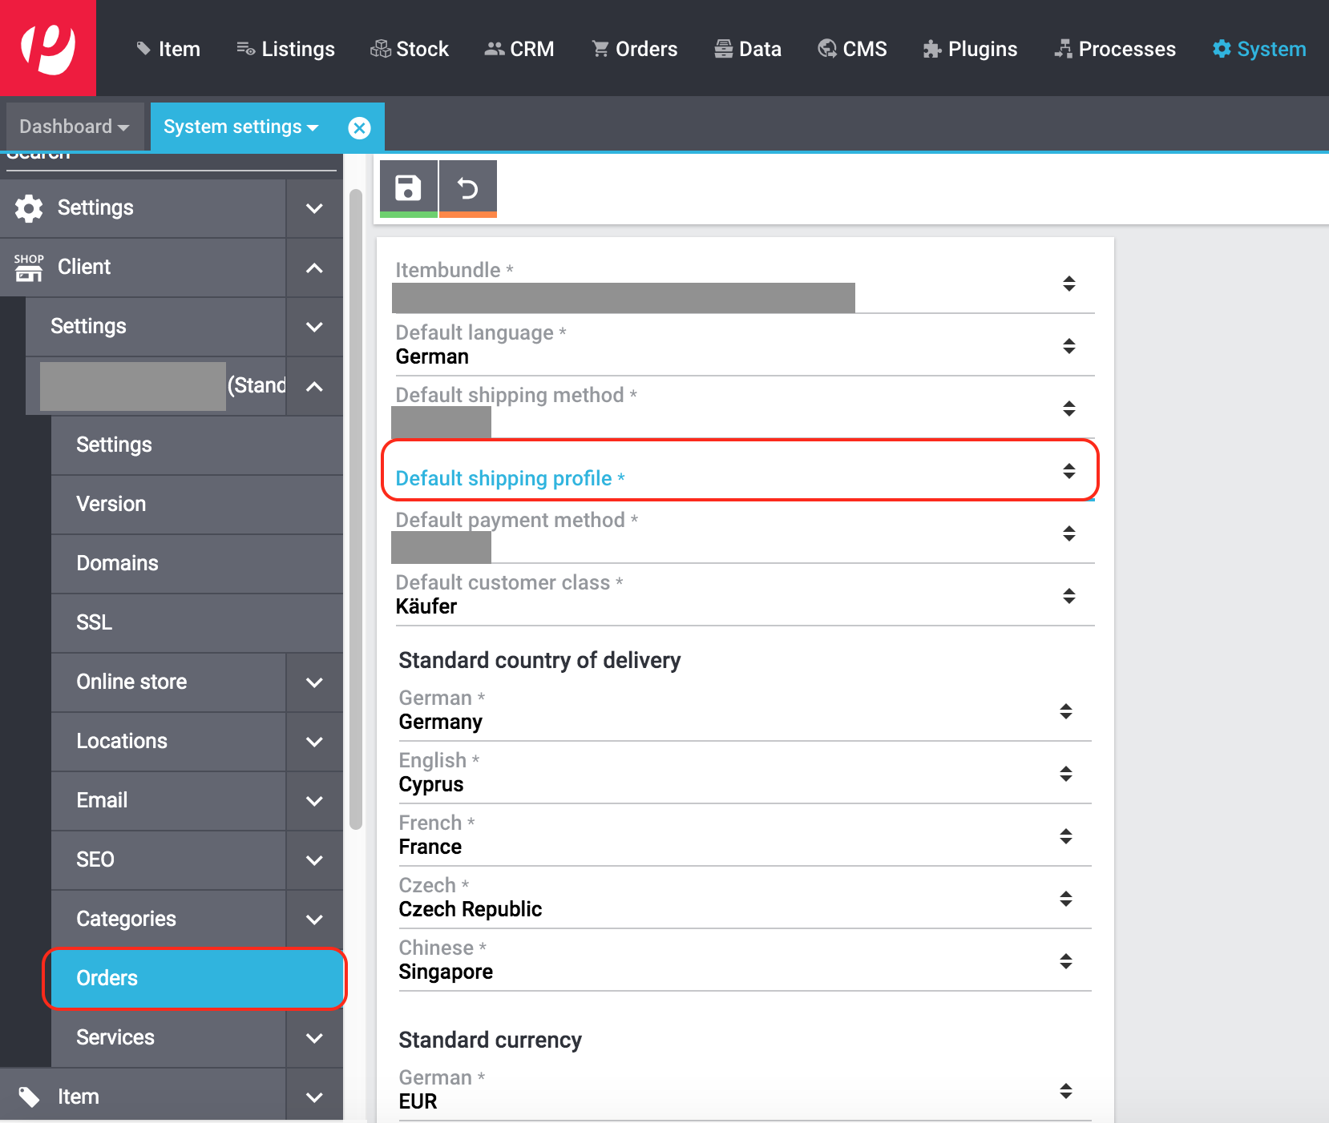Close the System settings tab
Image resolution: width=1329 pixels, height=1123 pixels.
[360, 127]
